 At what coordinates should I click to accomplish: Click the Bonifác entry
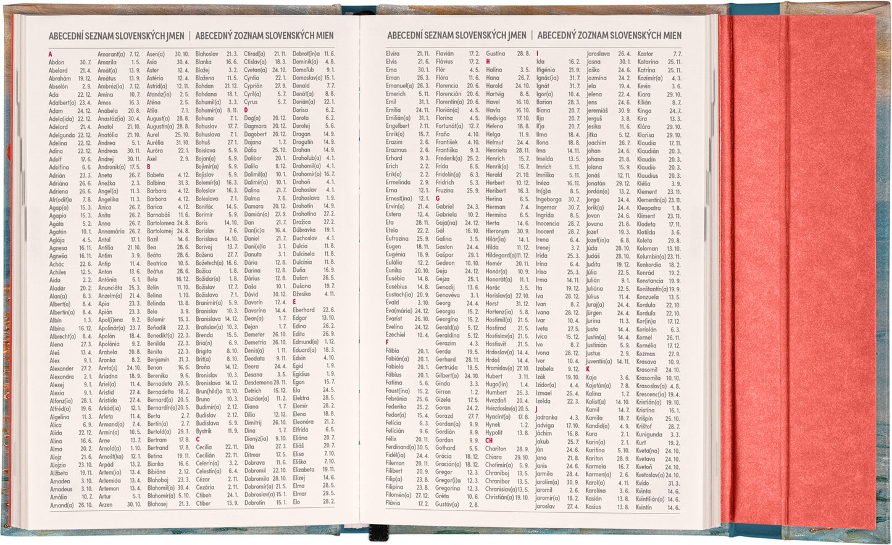(204, 207)
